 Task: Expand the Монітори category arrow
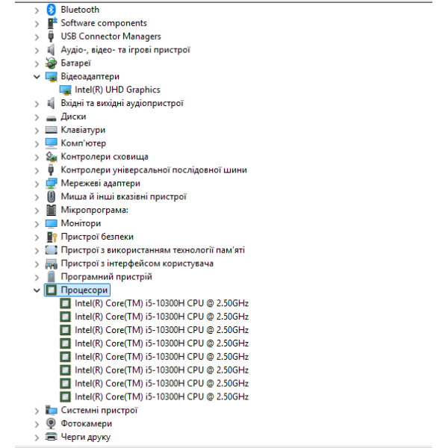click(x=37, y=224)
